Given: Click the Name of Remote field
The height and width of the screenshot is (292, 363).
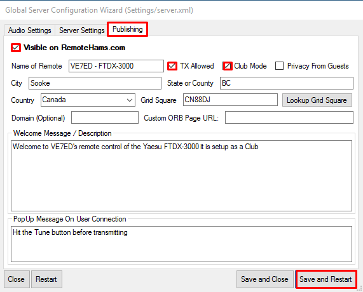Looking at the screenshot, I should coord(116,66).
